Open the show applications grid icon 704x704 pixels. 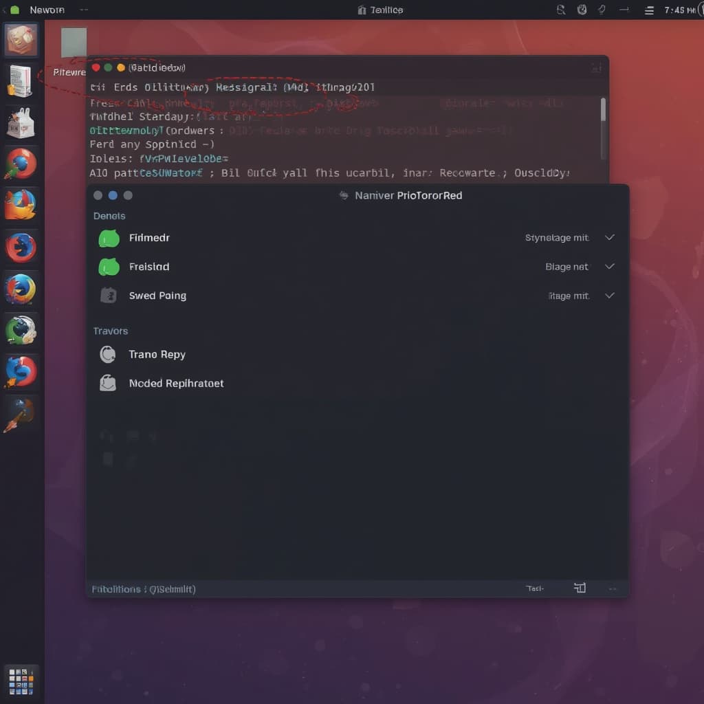[x=21, y=681]
